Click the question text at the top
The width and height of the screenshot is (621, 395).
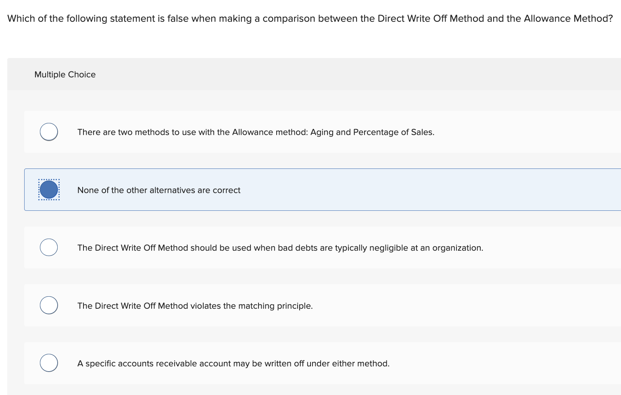pyautogui.click(x=310, y=18)
